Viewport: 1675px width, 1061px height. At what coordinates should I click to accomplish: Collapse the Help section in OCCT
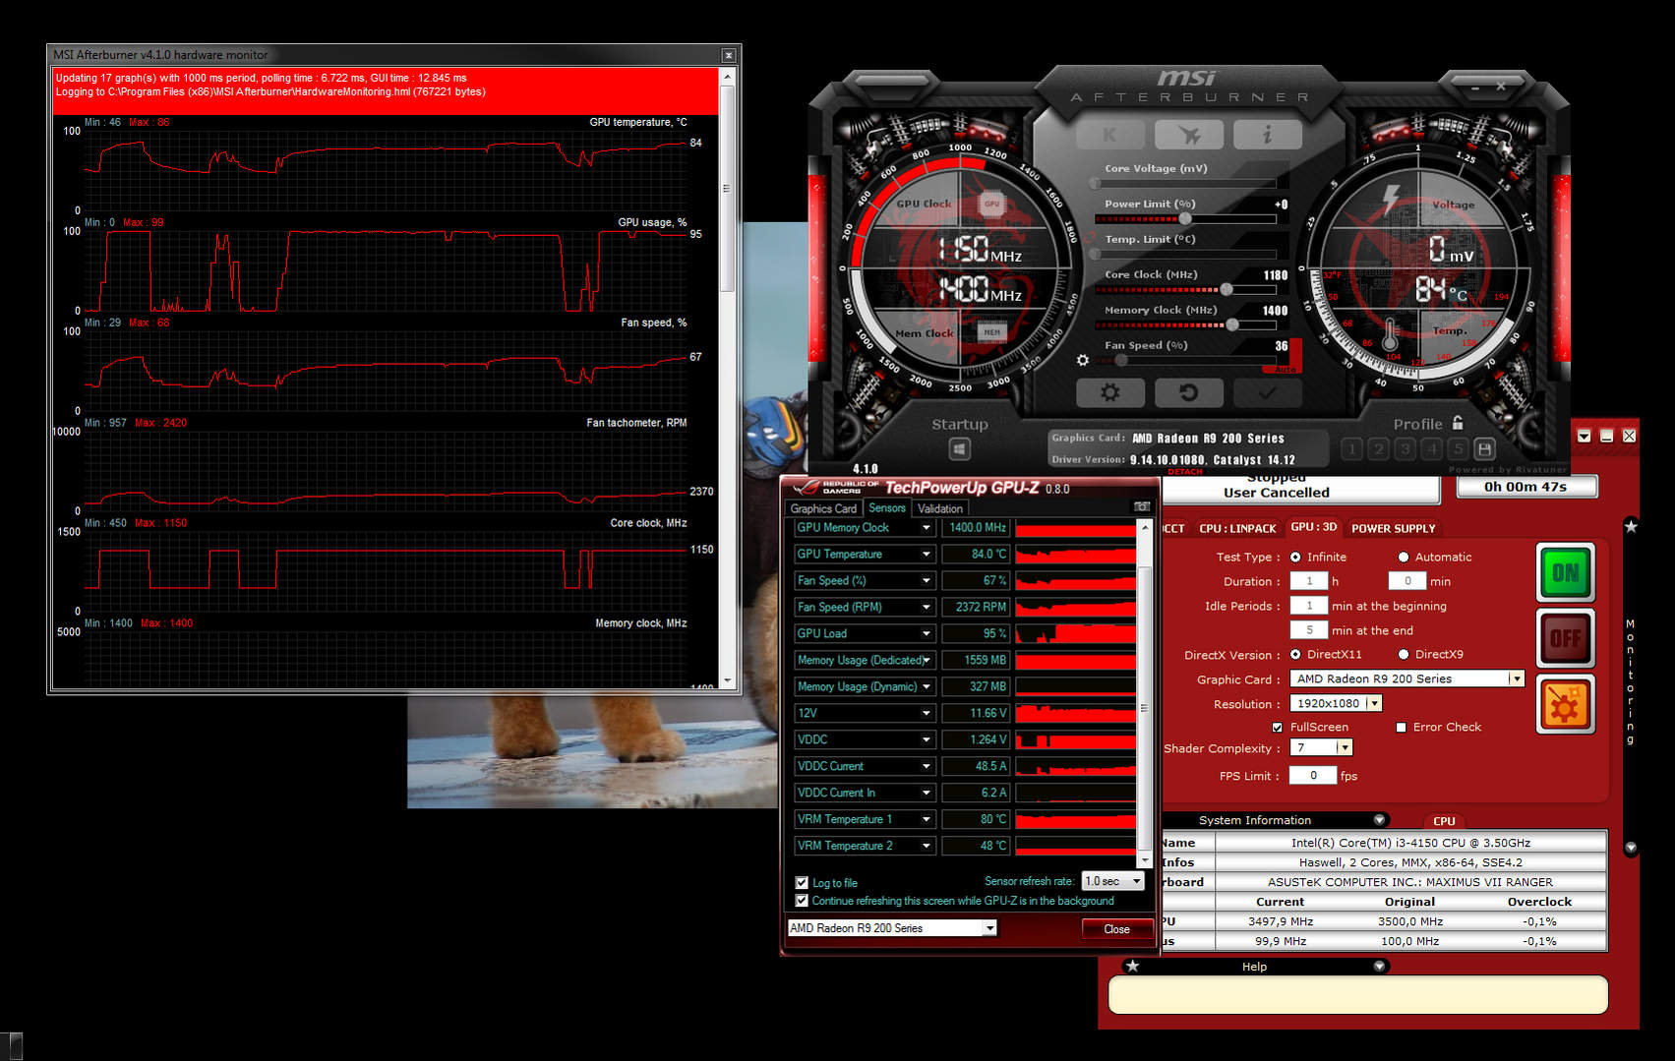tap(1379, 967)
